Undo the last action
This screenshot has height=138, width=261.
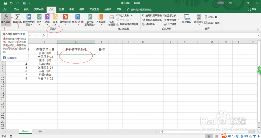(11, 3)
